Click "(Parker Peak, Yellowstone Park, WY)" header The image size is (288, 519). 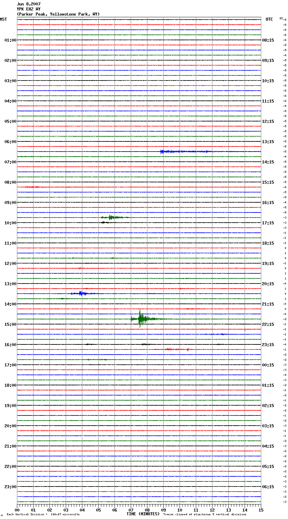point(58,14)
